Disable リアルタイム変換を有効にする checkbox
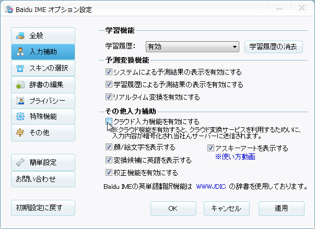The width and height of the screenshot is (315, 229). [x=109, y=97]
